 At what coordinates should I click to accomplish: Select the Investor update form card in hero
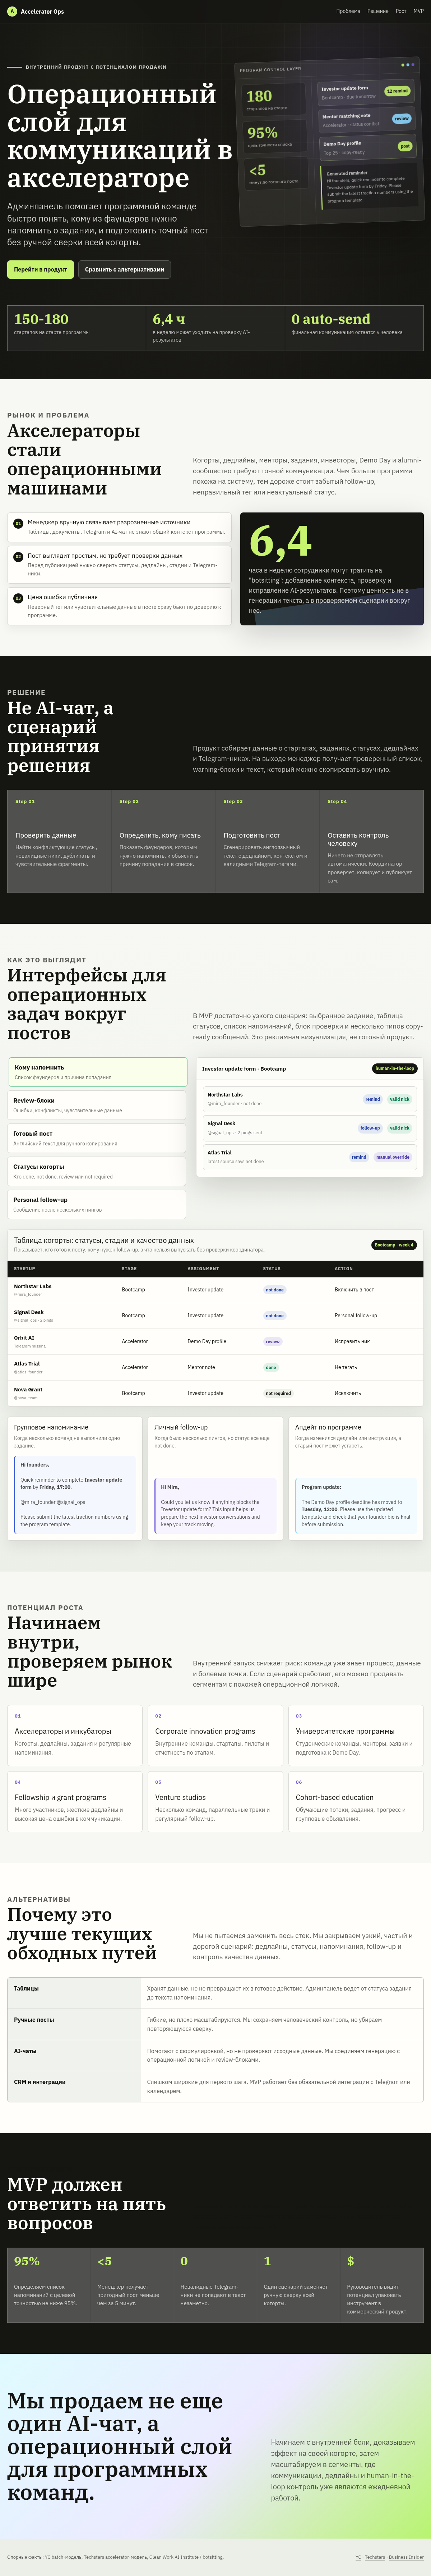click(365, 92)
